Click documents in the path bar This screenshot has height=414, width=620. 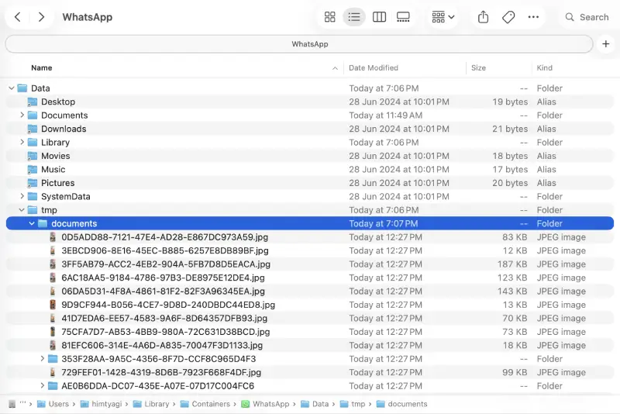(x=408, y=404)
